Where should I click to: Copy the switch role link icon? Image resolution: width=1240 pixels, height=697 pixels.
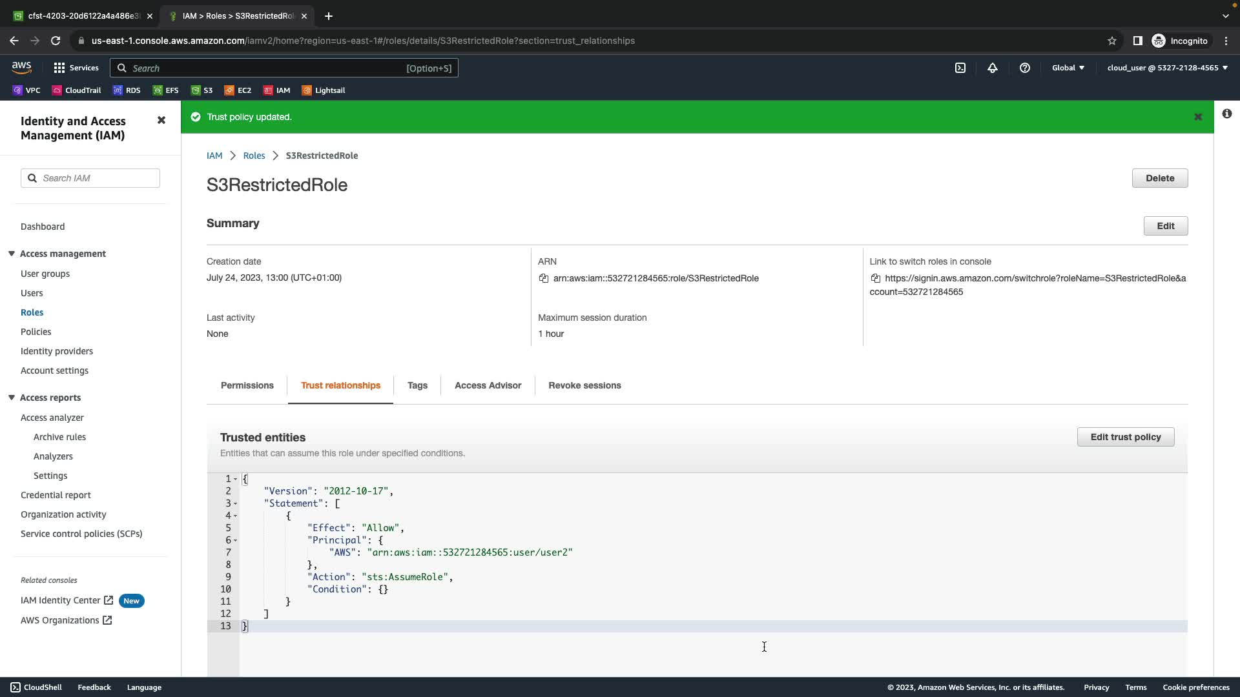pyautogui.click(x=875, y=278)
